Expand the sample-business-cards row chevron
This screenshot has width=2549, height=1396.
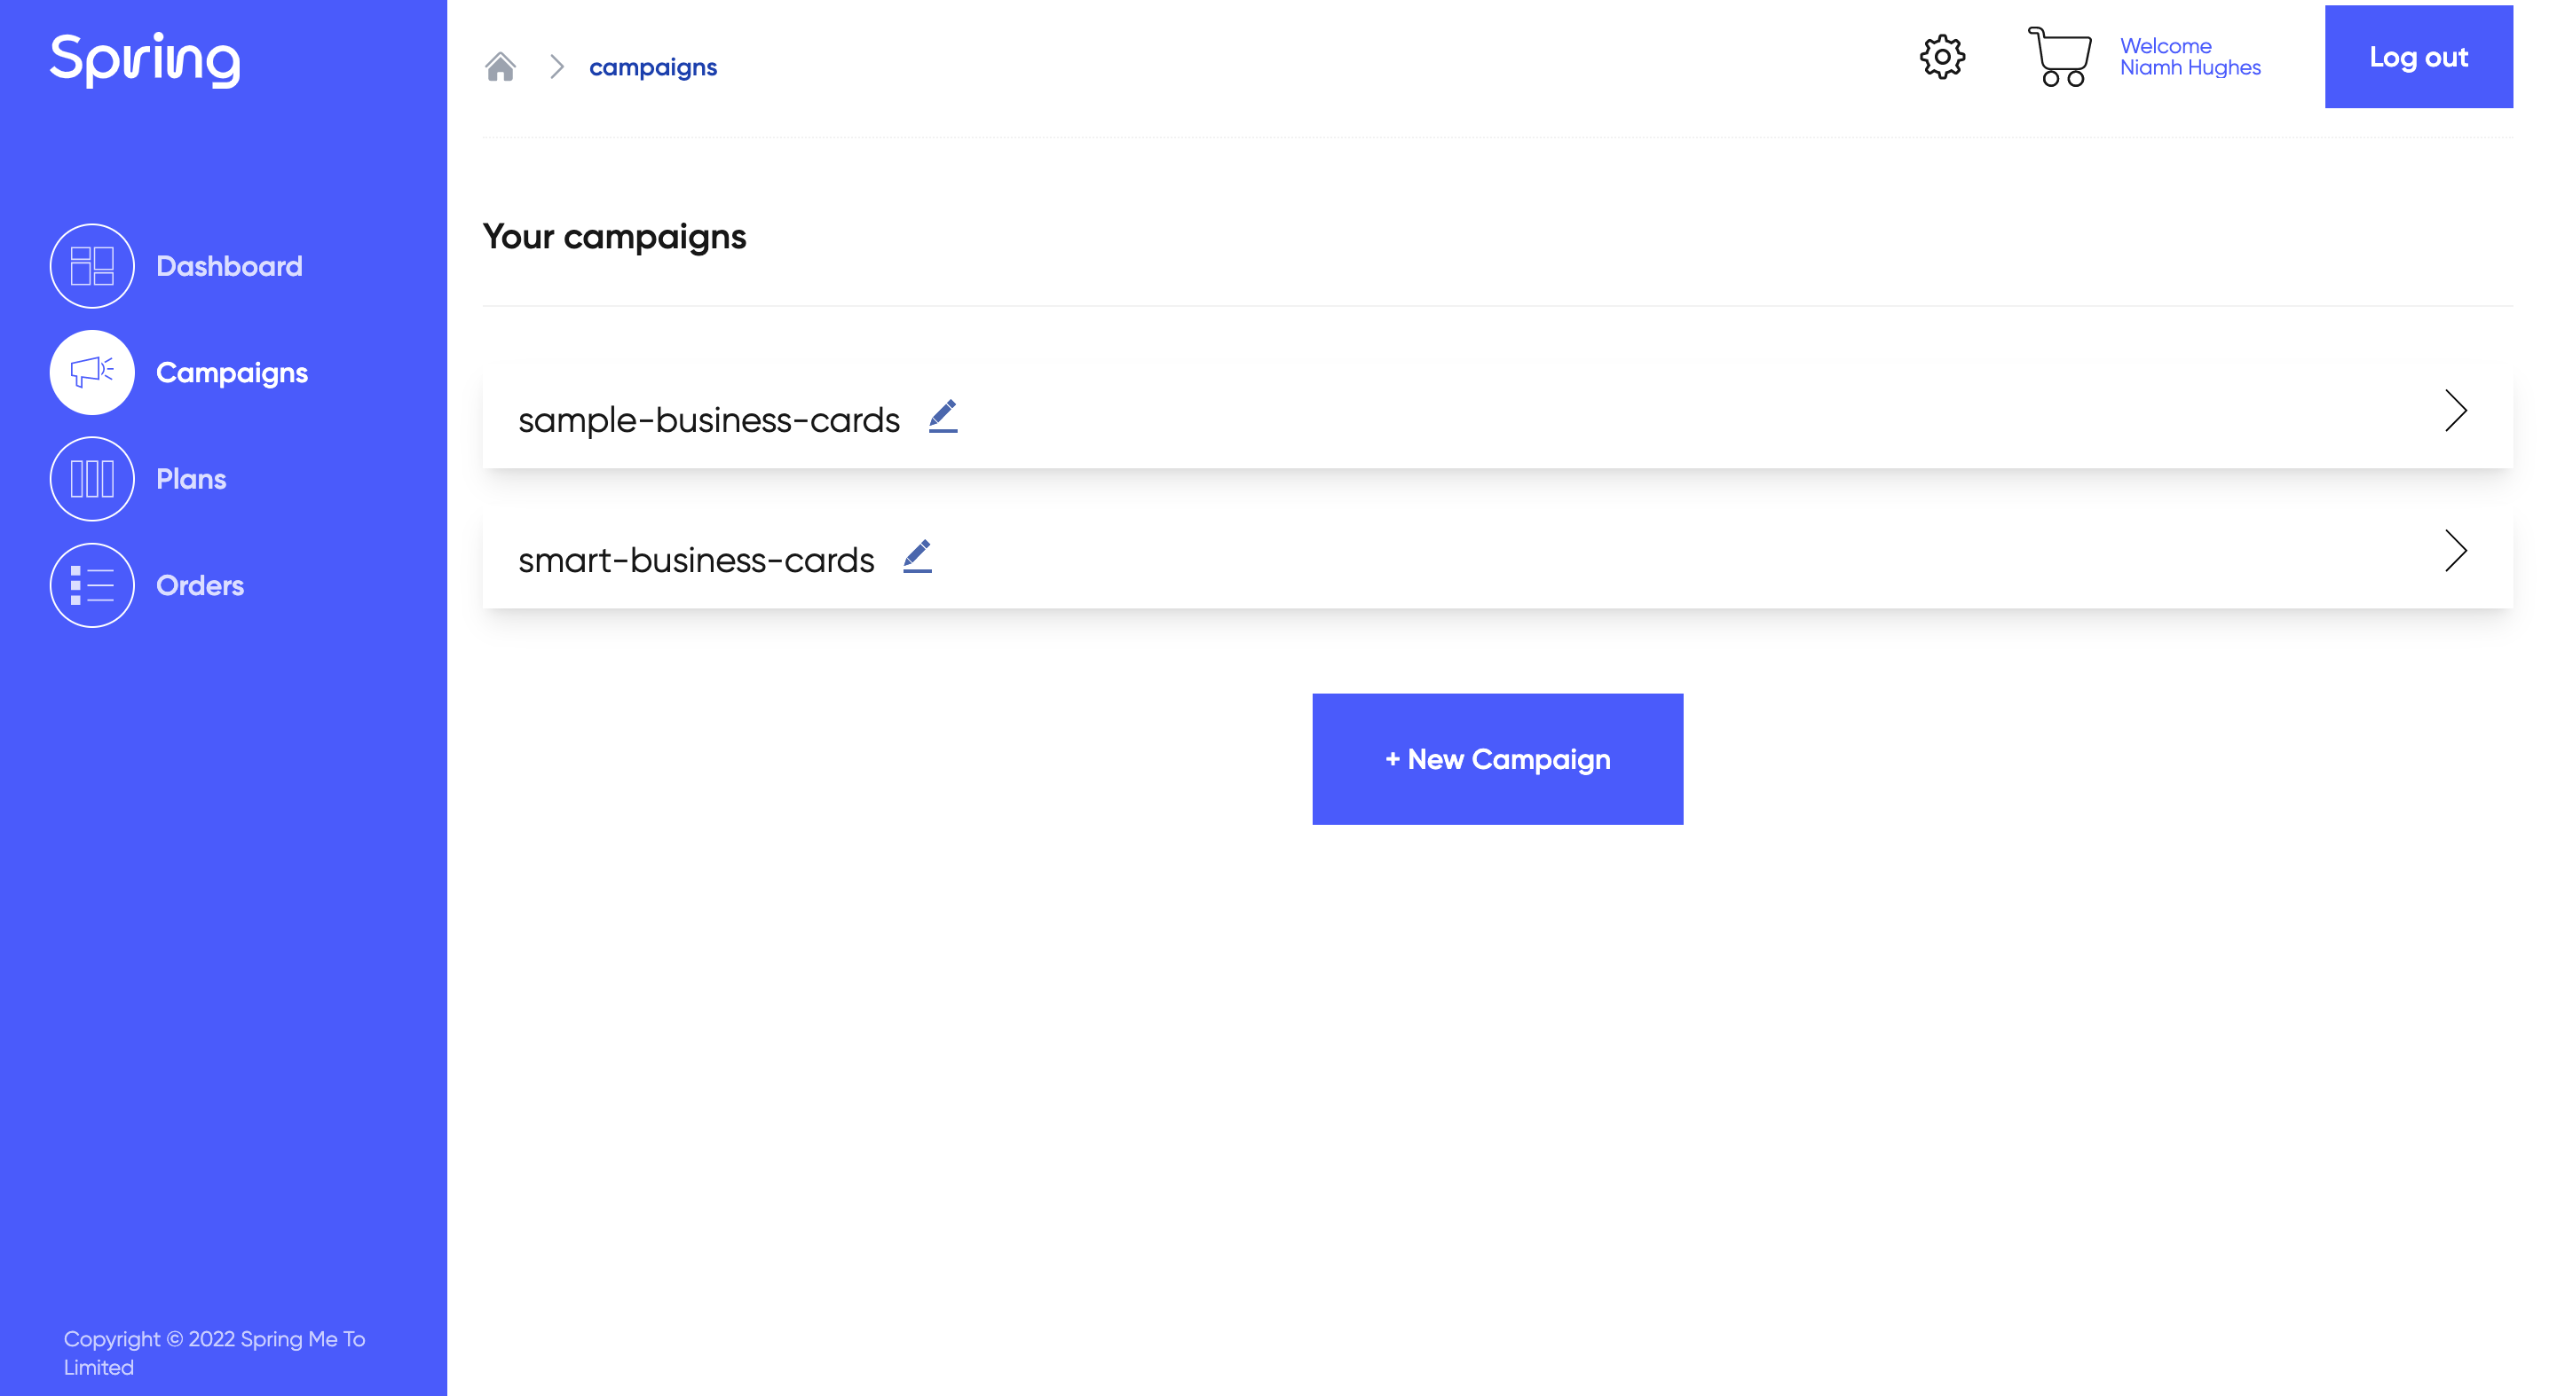pos(2456,411)
